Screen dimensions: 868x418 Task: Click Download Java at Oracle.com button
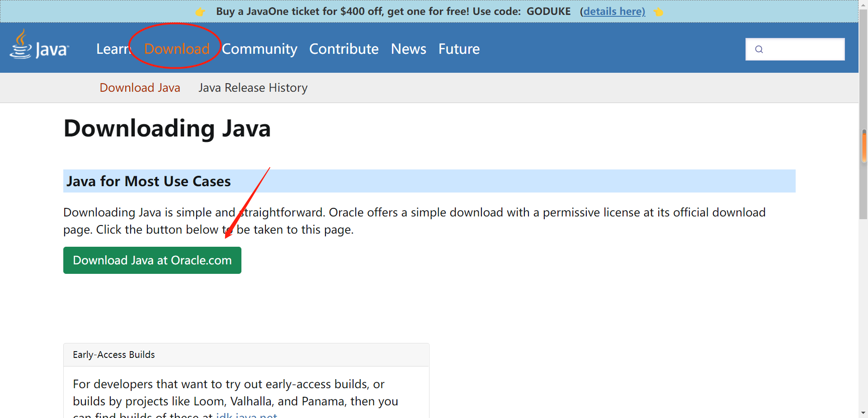pyautogui.click(x=152, y=260)
